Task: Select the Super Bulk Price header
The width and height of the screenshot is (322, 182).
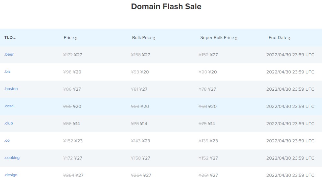Action: 217,38
